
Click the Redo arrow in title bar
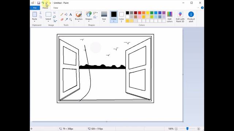tap(47, 3)
